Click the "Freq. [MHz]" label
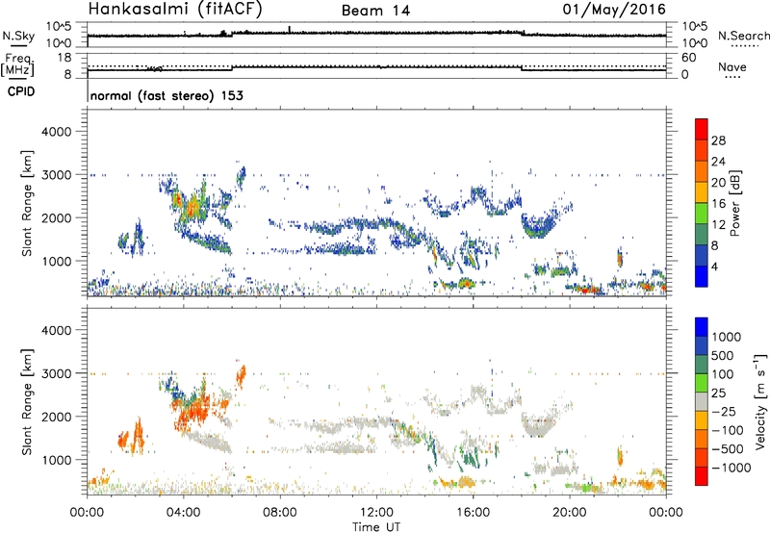 pos(18,65)
